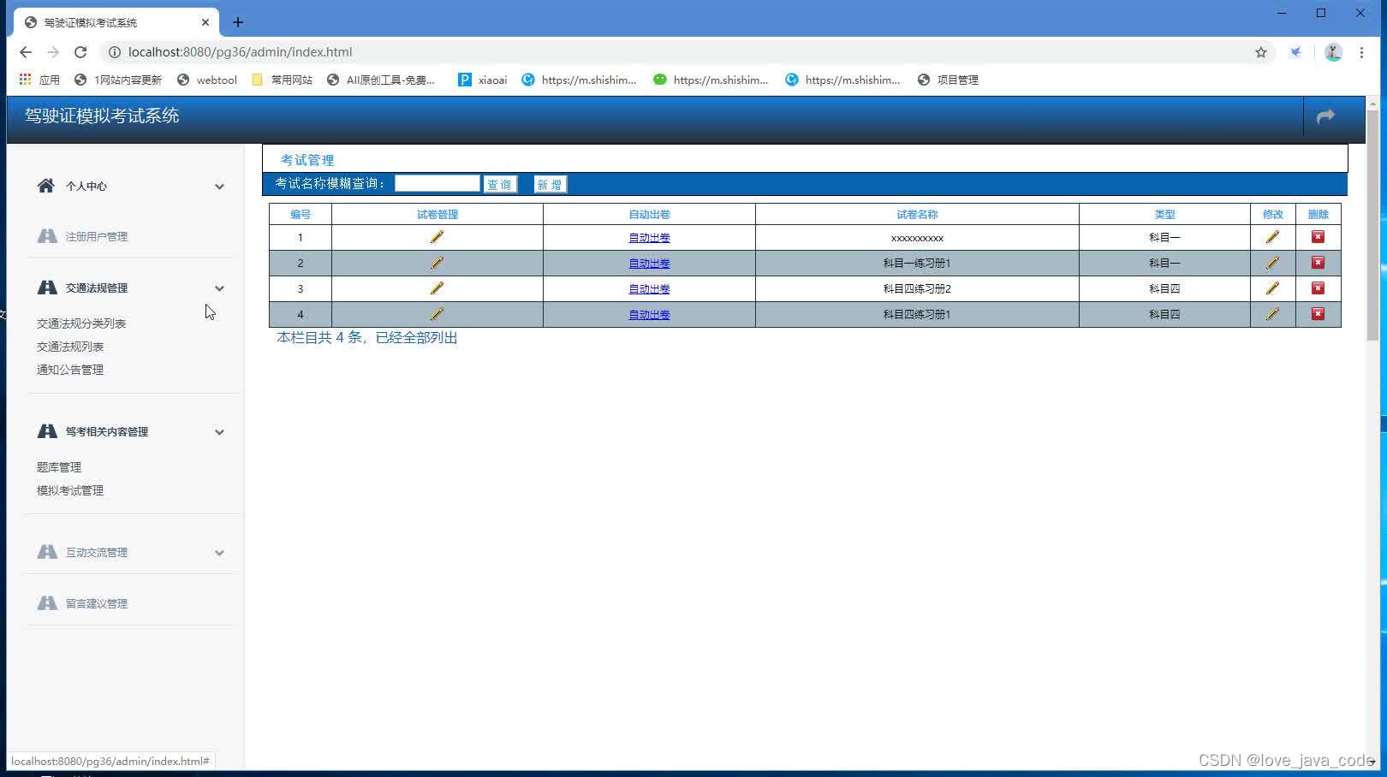This screenshot has width=1387, height=777.
Task: Collapse the 驾考相关内容管理 section chevron
Action: pos(219,432)
